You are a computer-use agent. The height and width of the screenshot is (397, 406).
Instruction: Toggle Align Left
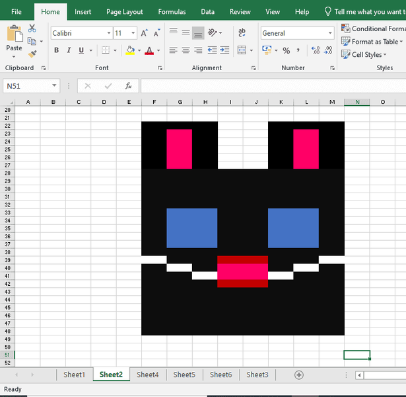173,50
